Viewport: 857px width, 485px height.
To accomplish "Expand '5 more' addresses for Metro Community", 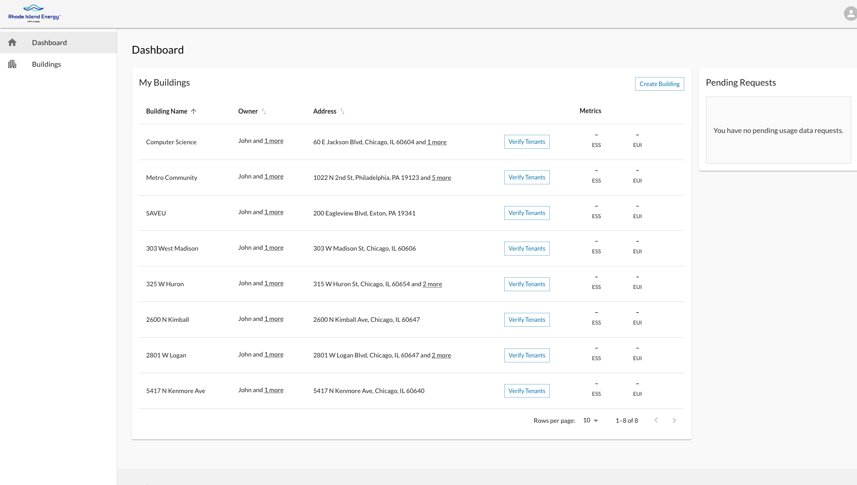I will point(441,178).
